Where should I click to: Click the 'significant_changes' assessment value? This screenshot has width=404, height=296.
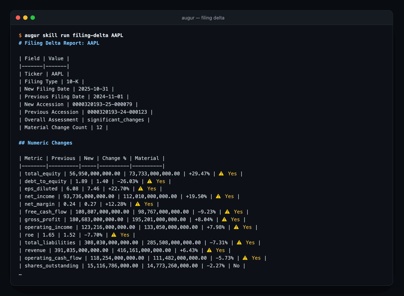coord(116,120)
